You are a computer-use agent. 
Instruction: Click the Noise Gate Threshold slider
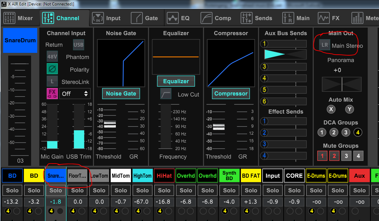[x=110, y=124]
